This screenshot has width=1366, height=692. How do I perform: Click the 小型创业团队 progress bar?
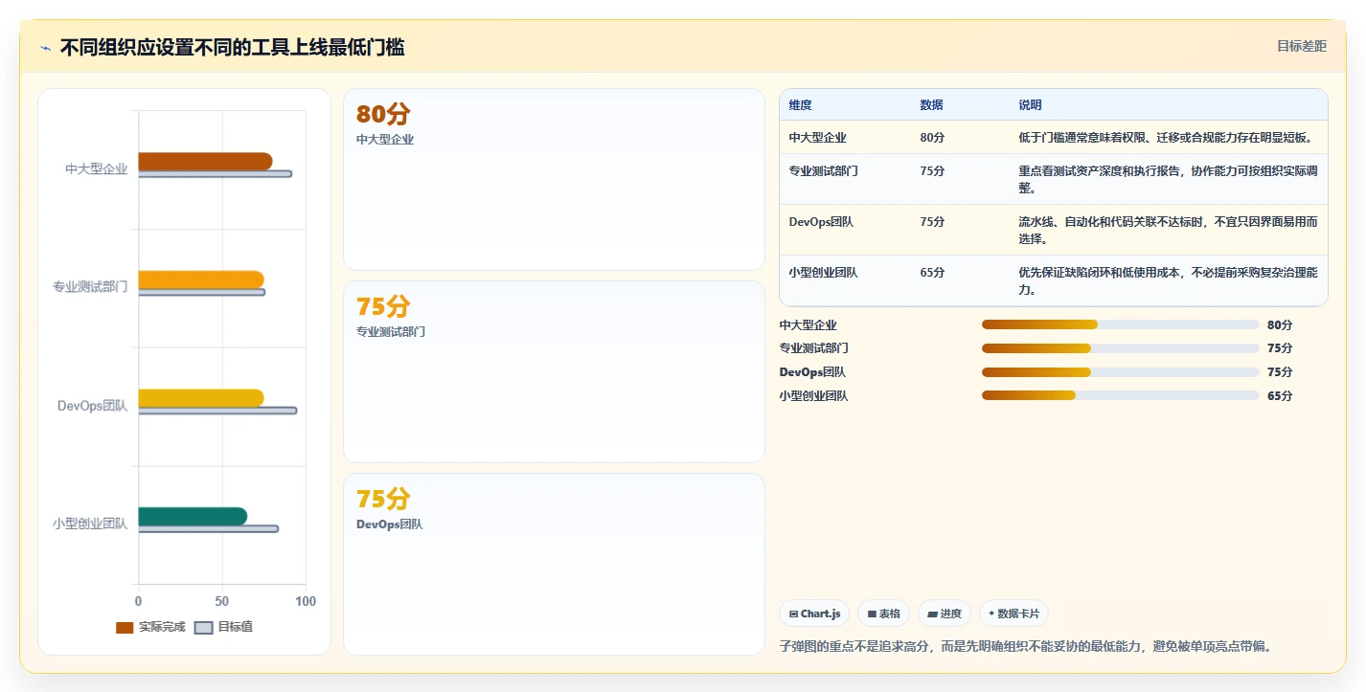(1120, 395)
